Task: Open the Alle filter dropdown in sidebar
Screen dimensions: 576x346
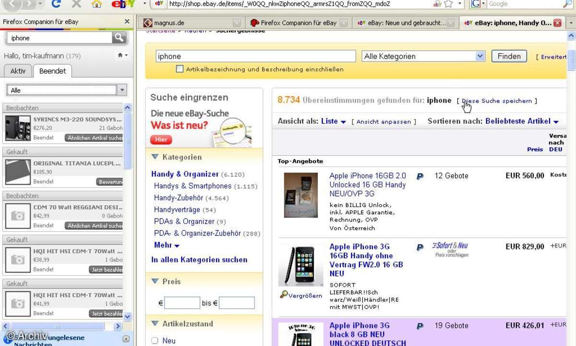Action: tap(66, 90)
